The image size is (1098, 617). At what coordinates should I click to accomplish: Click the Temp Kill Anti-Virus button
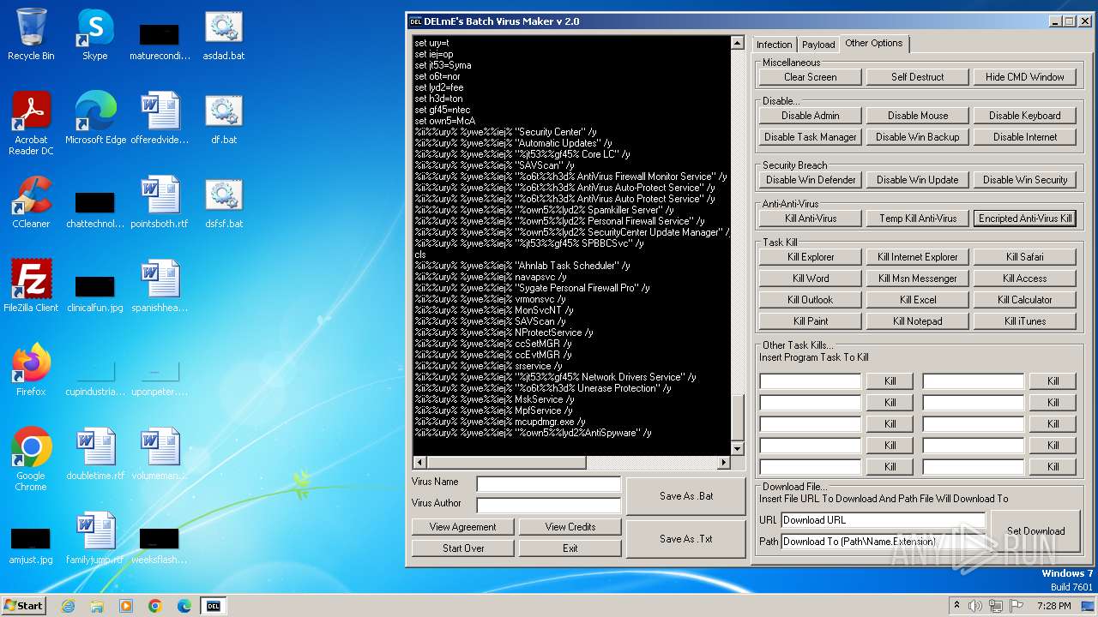[917, 219]
